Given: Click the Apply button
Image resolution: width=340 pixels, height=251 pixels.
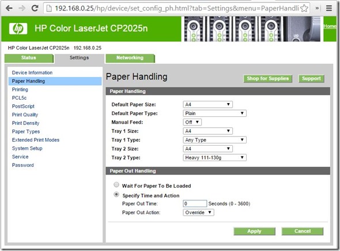Looking at the screenshot, I should 254,231.
